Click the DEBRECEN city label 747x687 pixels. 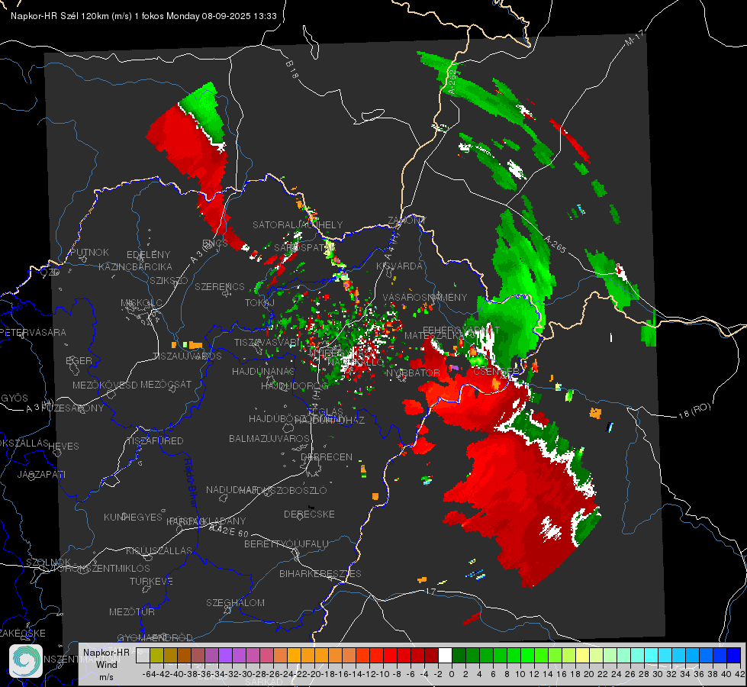[327, 456]
